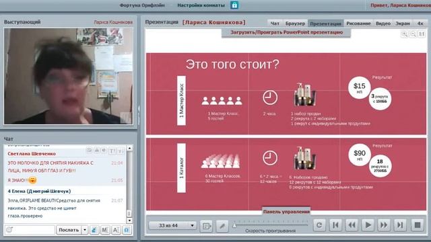
Task: Click the blue speech bubble chat icon
Action: pos(127,230)
